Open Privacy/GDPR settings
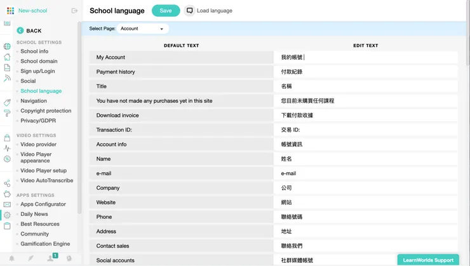Screen dimensions: 470x266 point(38,121)
